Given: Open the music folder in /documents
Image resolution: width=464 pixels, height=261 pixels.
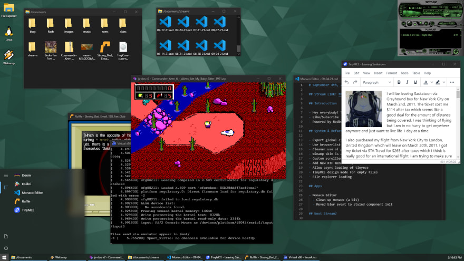Looking at the screenshot, I should tap(86, 25).
